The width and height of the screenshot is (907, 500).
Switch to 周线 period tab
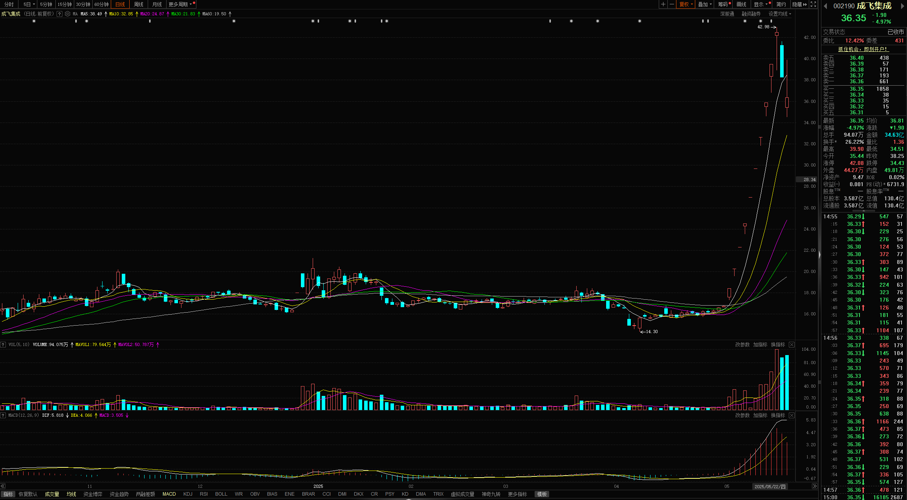[x=139, y=4]
